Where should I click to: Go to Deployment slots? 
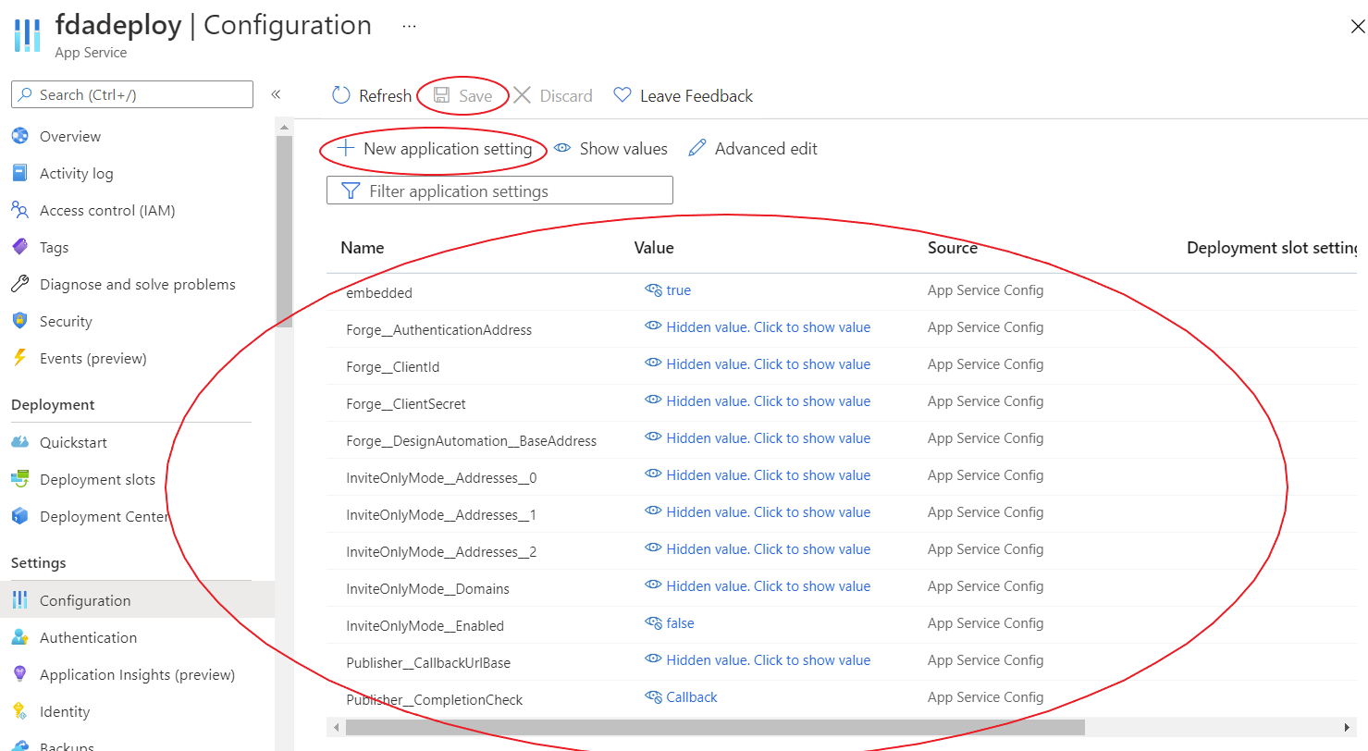97,479
